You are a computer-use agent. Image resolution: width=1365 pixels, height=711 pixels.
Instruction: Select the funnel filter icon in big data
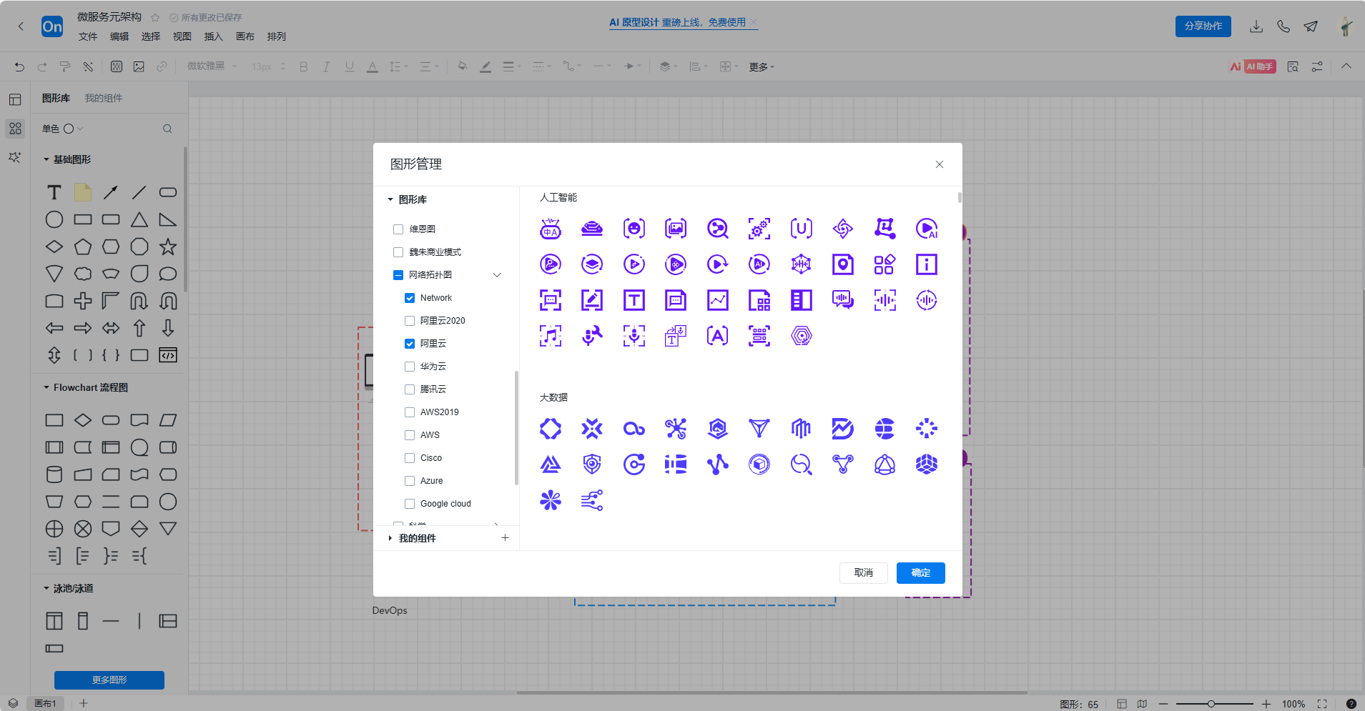click(x=759, y=429)
